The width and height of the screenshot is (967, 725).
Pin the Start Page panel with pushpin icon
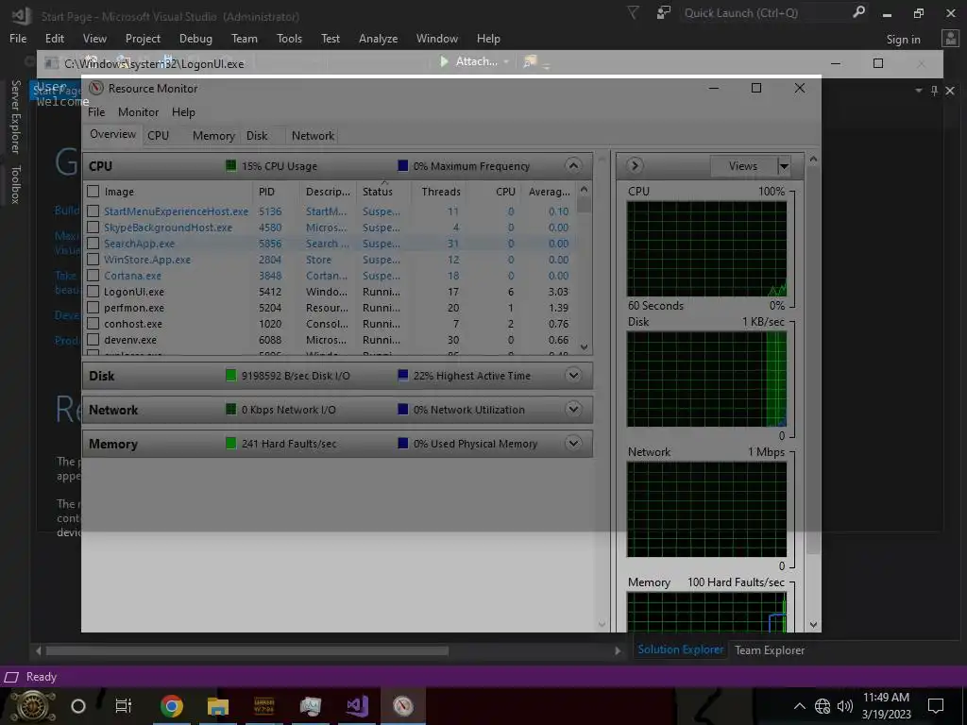click(x=934, y=91)
